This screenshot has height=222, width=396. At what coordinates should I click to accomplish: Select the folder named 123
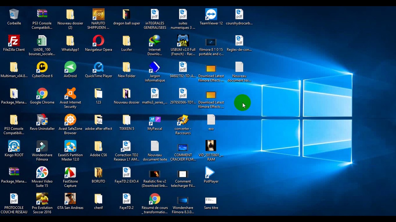pos(98,93)
